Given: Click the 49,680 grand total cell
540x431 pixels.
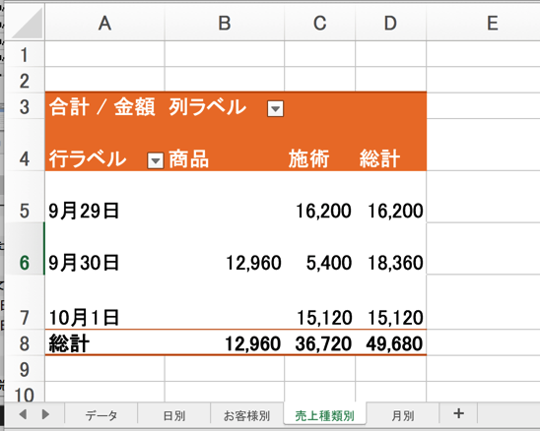Looking at the screenshot, I should [x=390, y=343].
